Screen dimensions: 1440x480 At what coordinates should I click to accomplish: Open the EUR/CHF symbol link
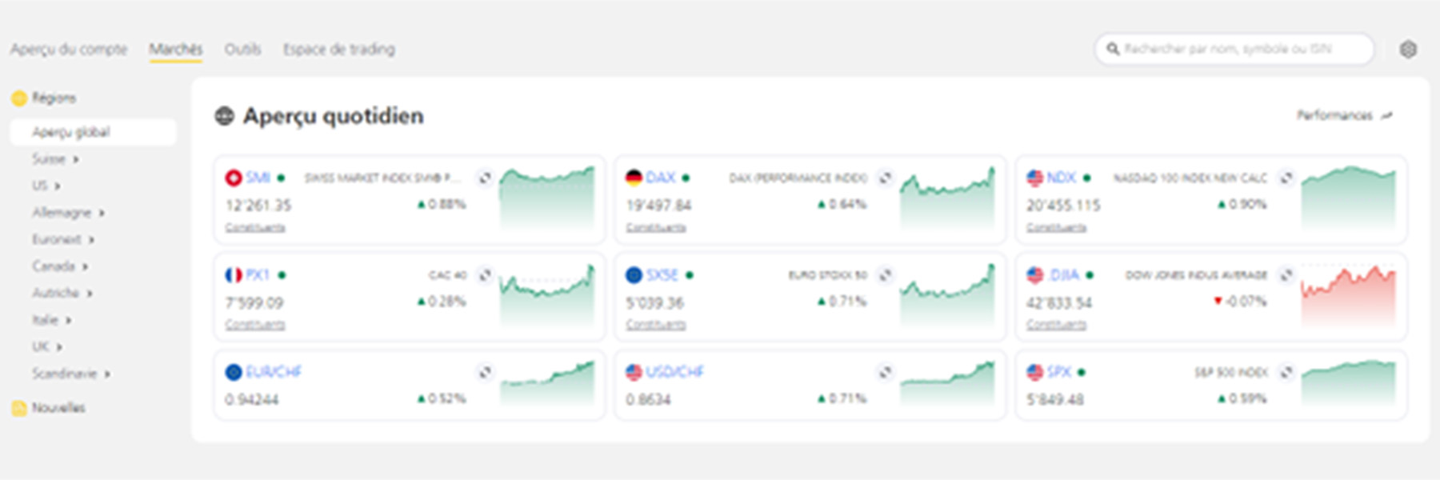[274, 372]
